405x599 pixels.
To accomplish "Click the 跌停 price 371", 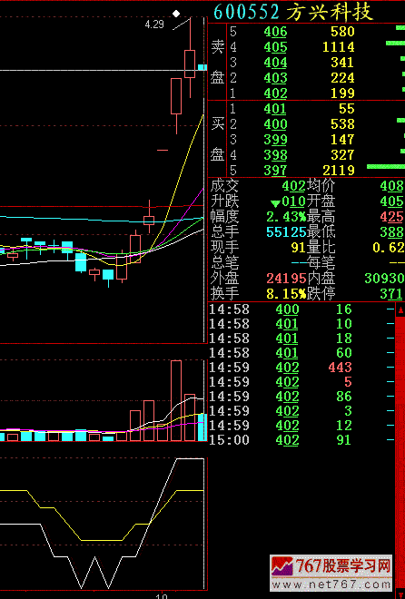I will (391, 294).
